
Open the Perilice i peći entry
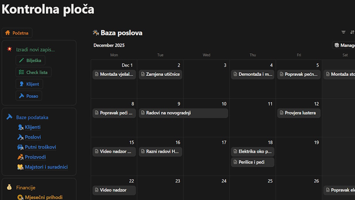(x=252, y=162)
